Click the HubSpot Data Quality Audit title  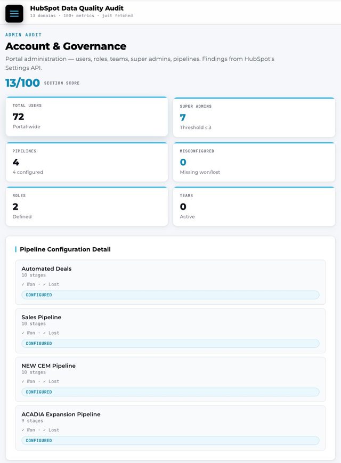tap(77, 9)
